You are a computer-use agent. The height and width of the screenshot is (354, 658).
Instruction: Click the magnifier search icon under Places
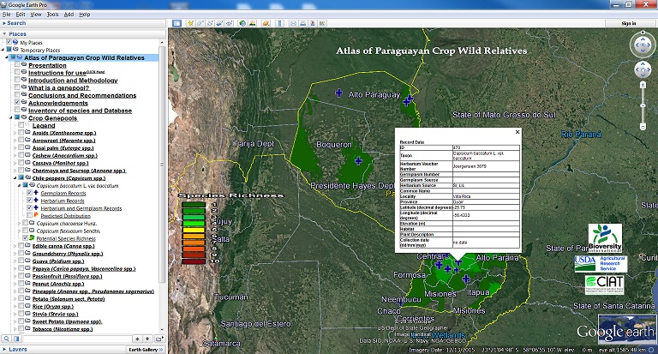(7, 339)
